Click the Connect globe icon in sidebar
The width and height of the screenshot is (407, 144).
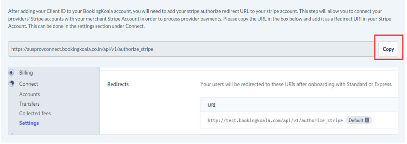(x=11, y=84)
